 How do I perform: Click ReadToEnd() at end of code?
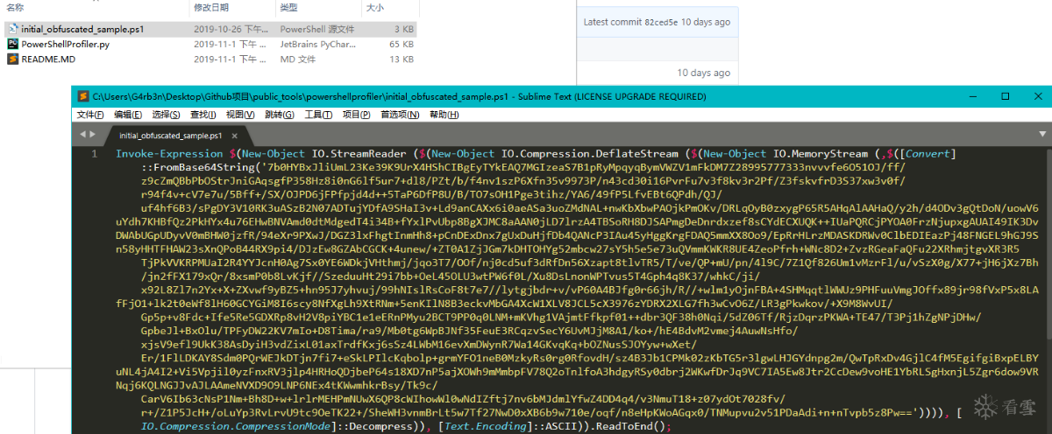pyautogui.click(x=630, y=425)
